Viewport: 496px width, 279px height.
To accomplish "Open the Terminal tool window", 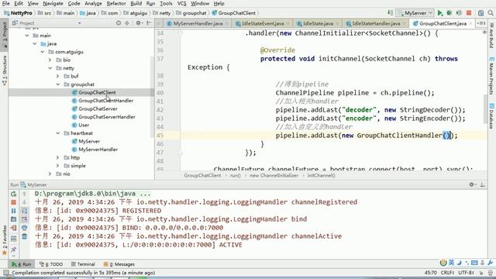I will 83,264.
